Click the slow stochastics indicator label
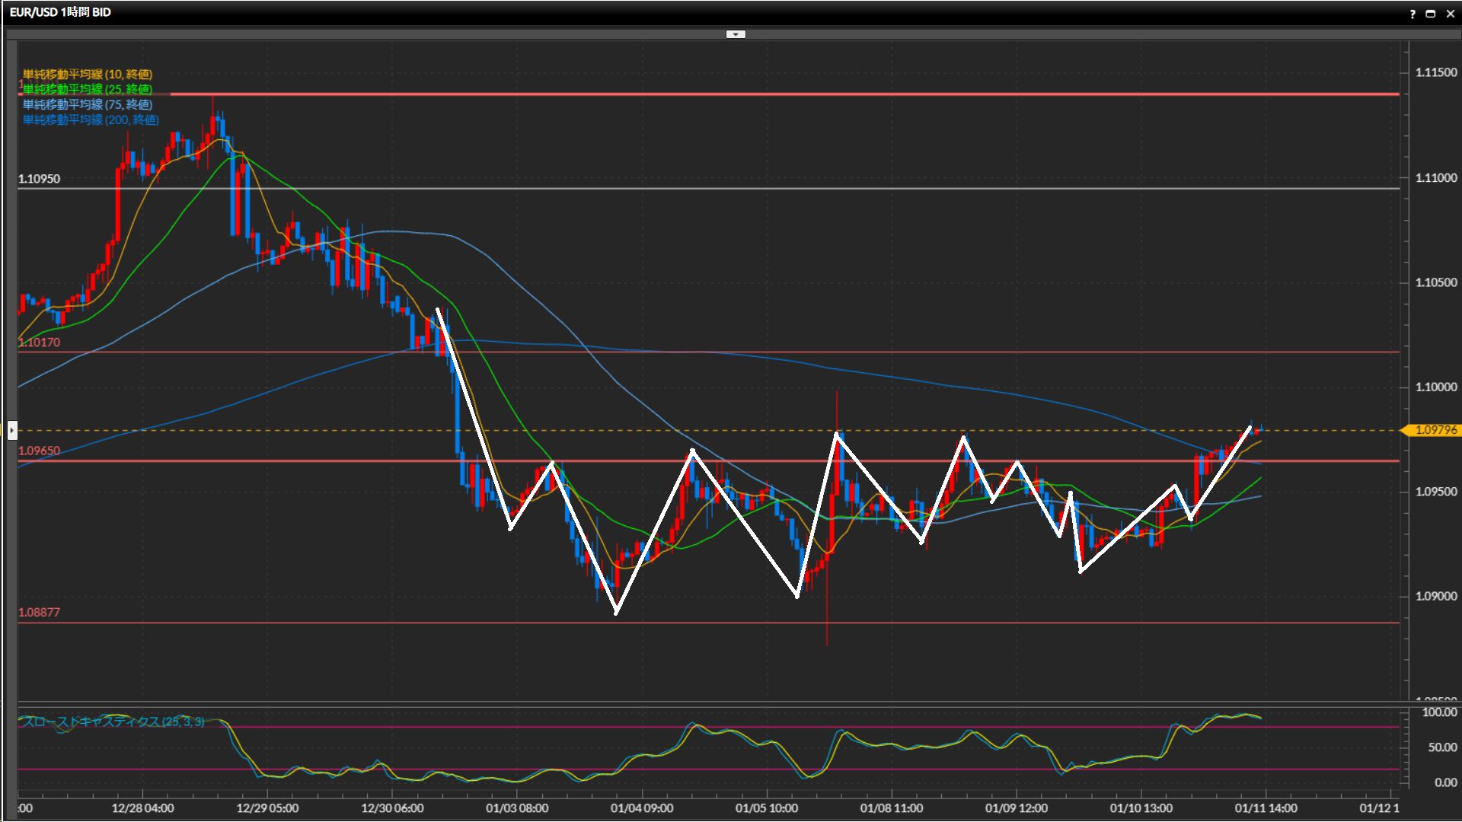This screenshot has height=822, width=1462. [x=113, y=722]
